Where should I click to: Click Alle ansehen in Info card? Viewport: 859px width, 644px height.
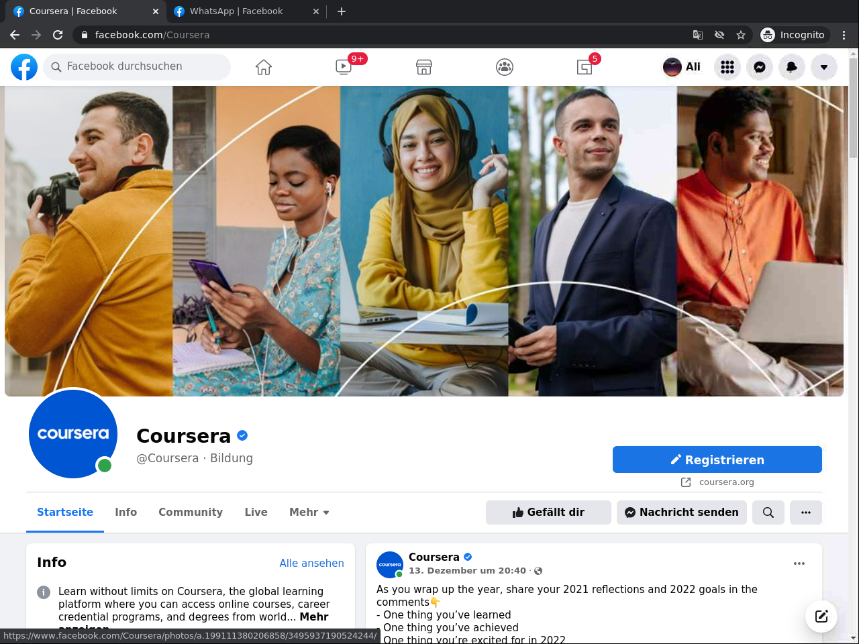[311, 563]
